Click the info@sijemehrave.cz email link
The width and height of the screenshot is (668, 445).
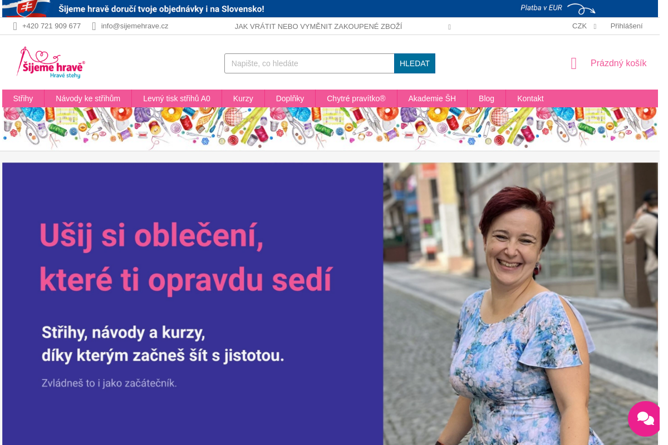134,26
